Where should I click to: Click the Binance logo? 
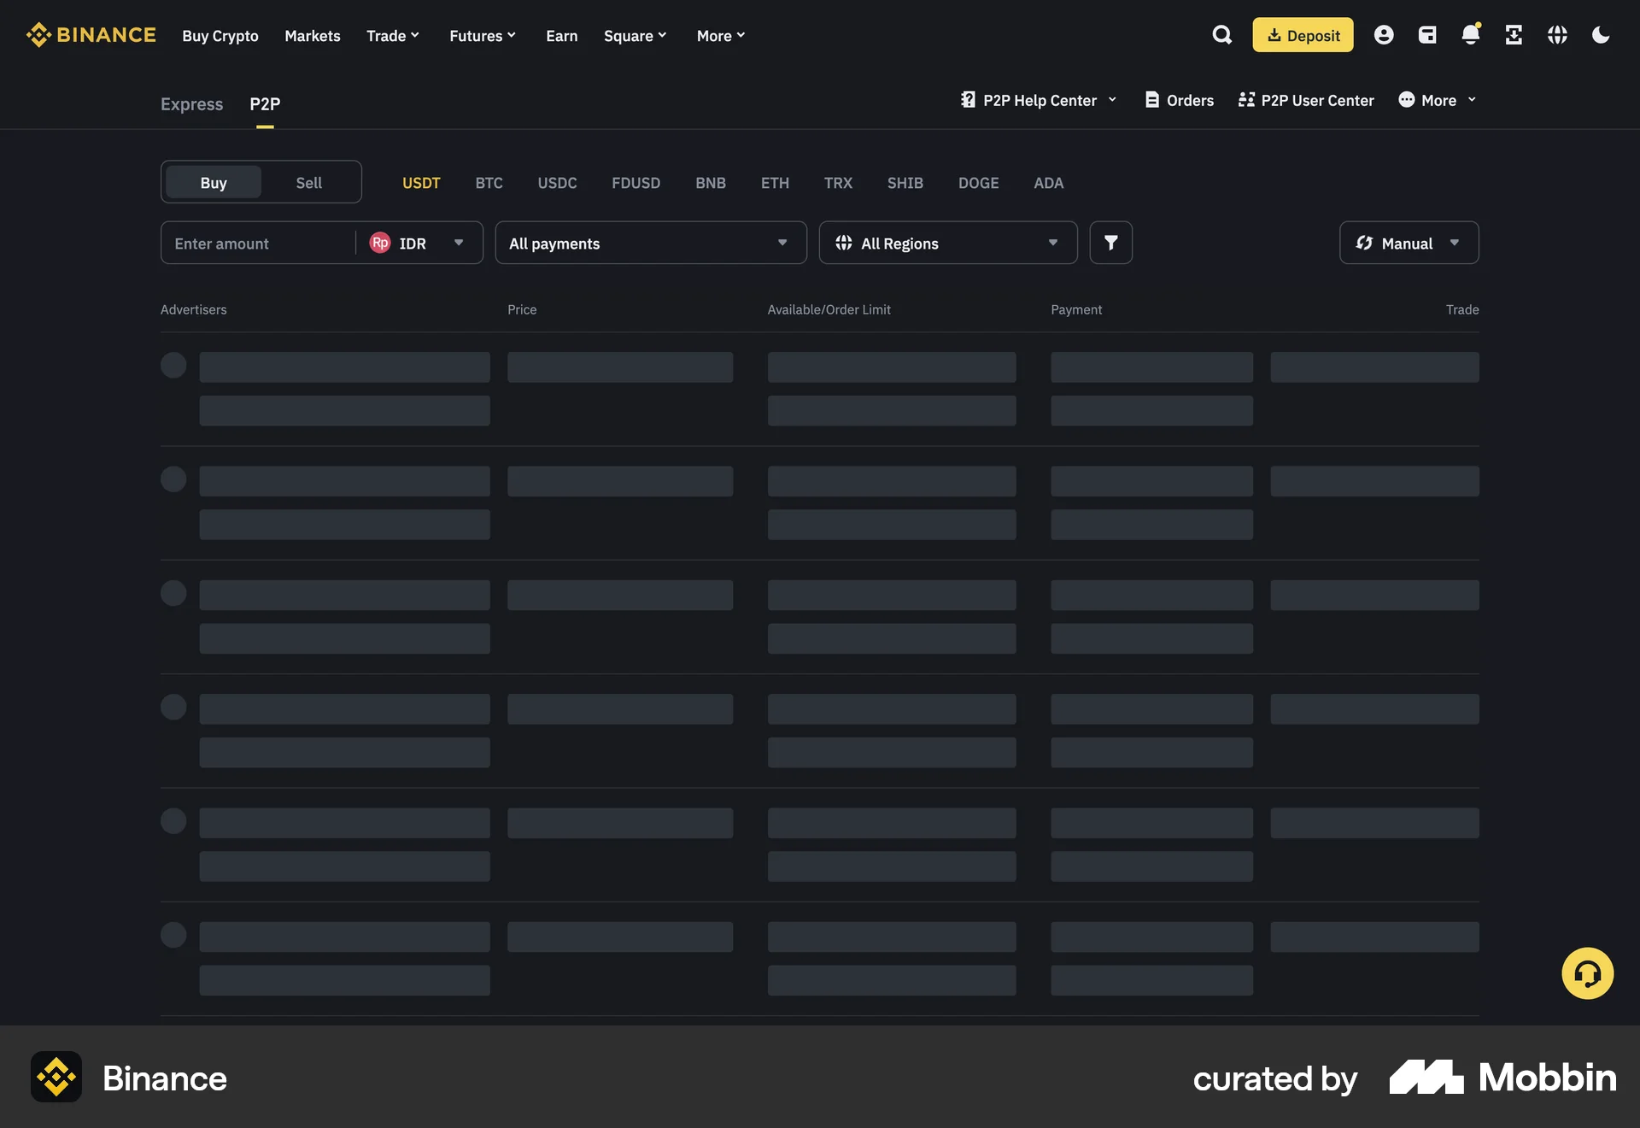click(x=91, y=35)
